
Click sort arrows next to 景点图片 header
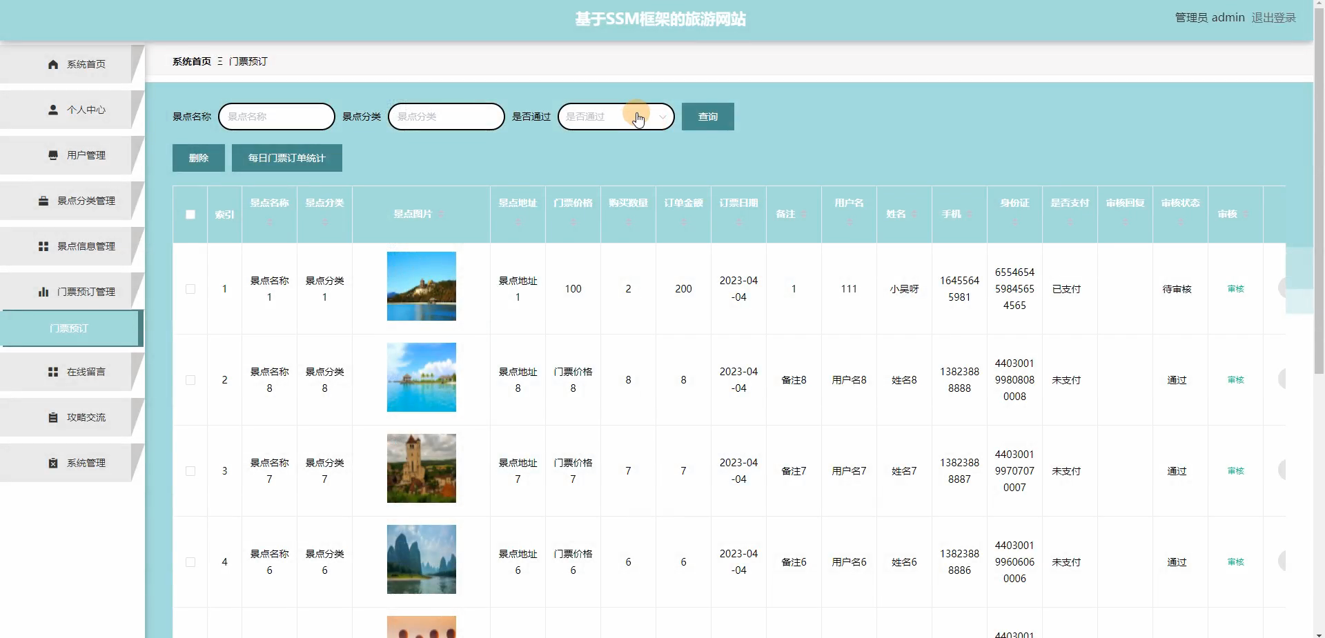tap(441, 215)
